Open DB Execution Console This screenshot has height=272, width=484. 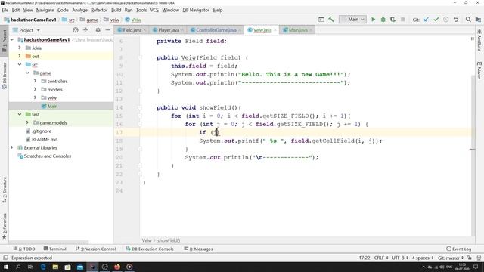[150, 249]
